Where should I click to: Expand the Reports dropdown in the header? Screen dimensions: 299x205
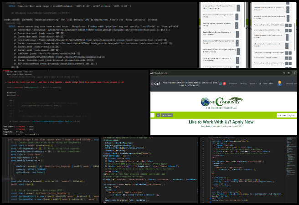pyautogui.click(x=253, y=84)
